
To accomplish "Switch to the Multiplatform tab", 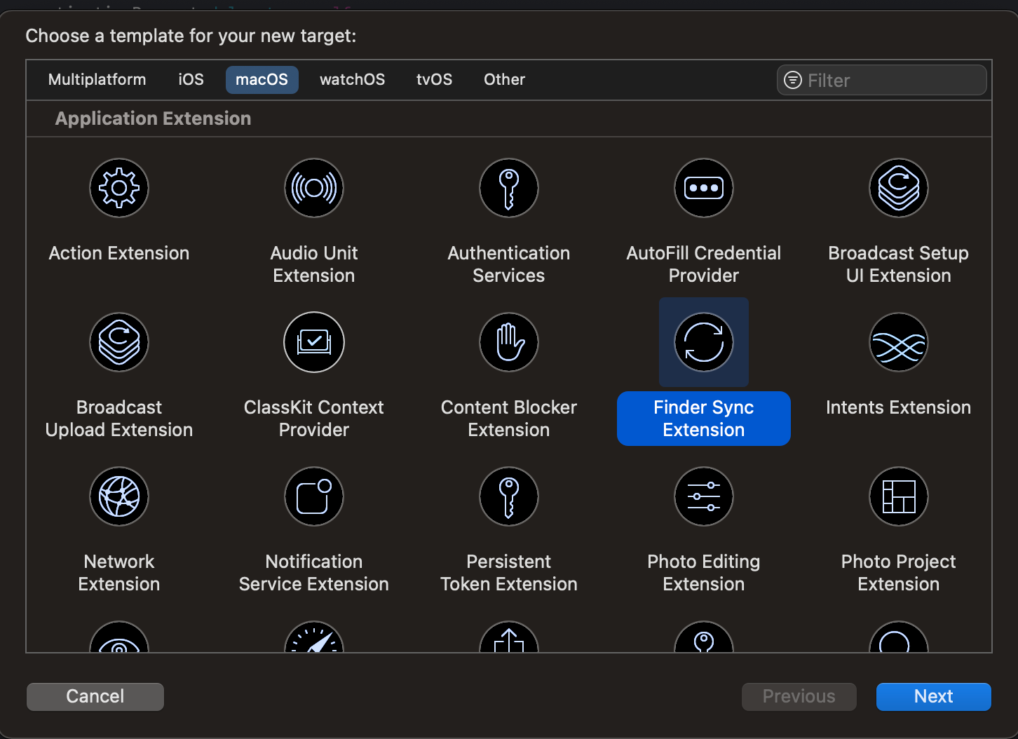I will pyautogui.click(x=97, y=80).
